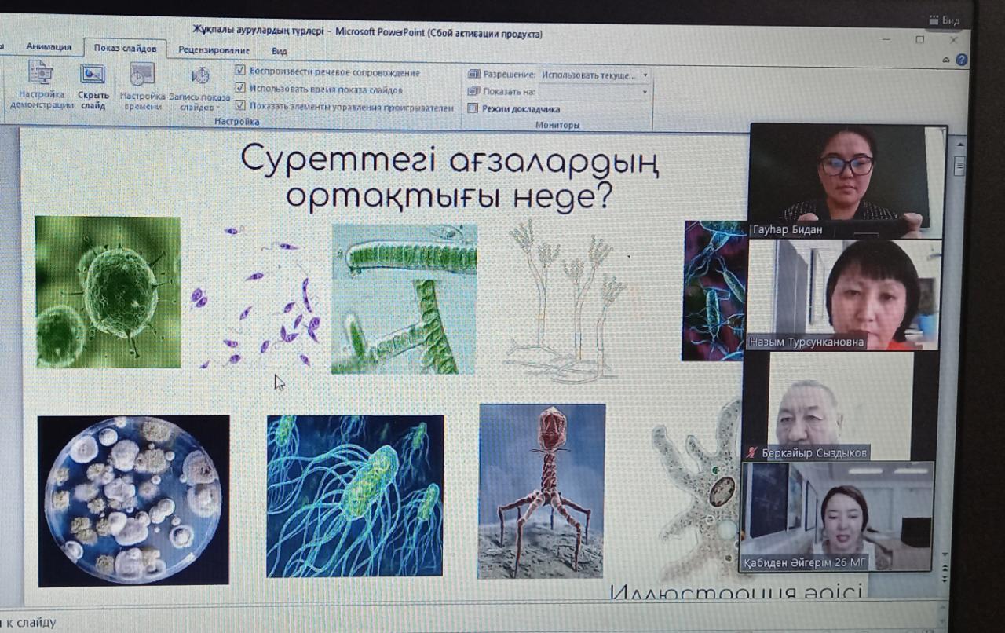The image size is (1005, 633).
Task: Click the Мониторы group label
Action: point(557,125)
